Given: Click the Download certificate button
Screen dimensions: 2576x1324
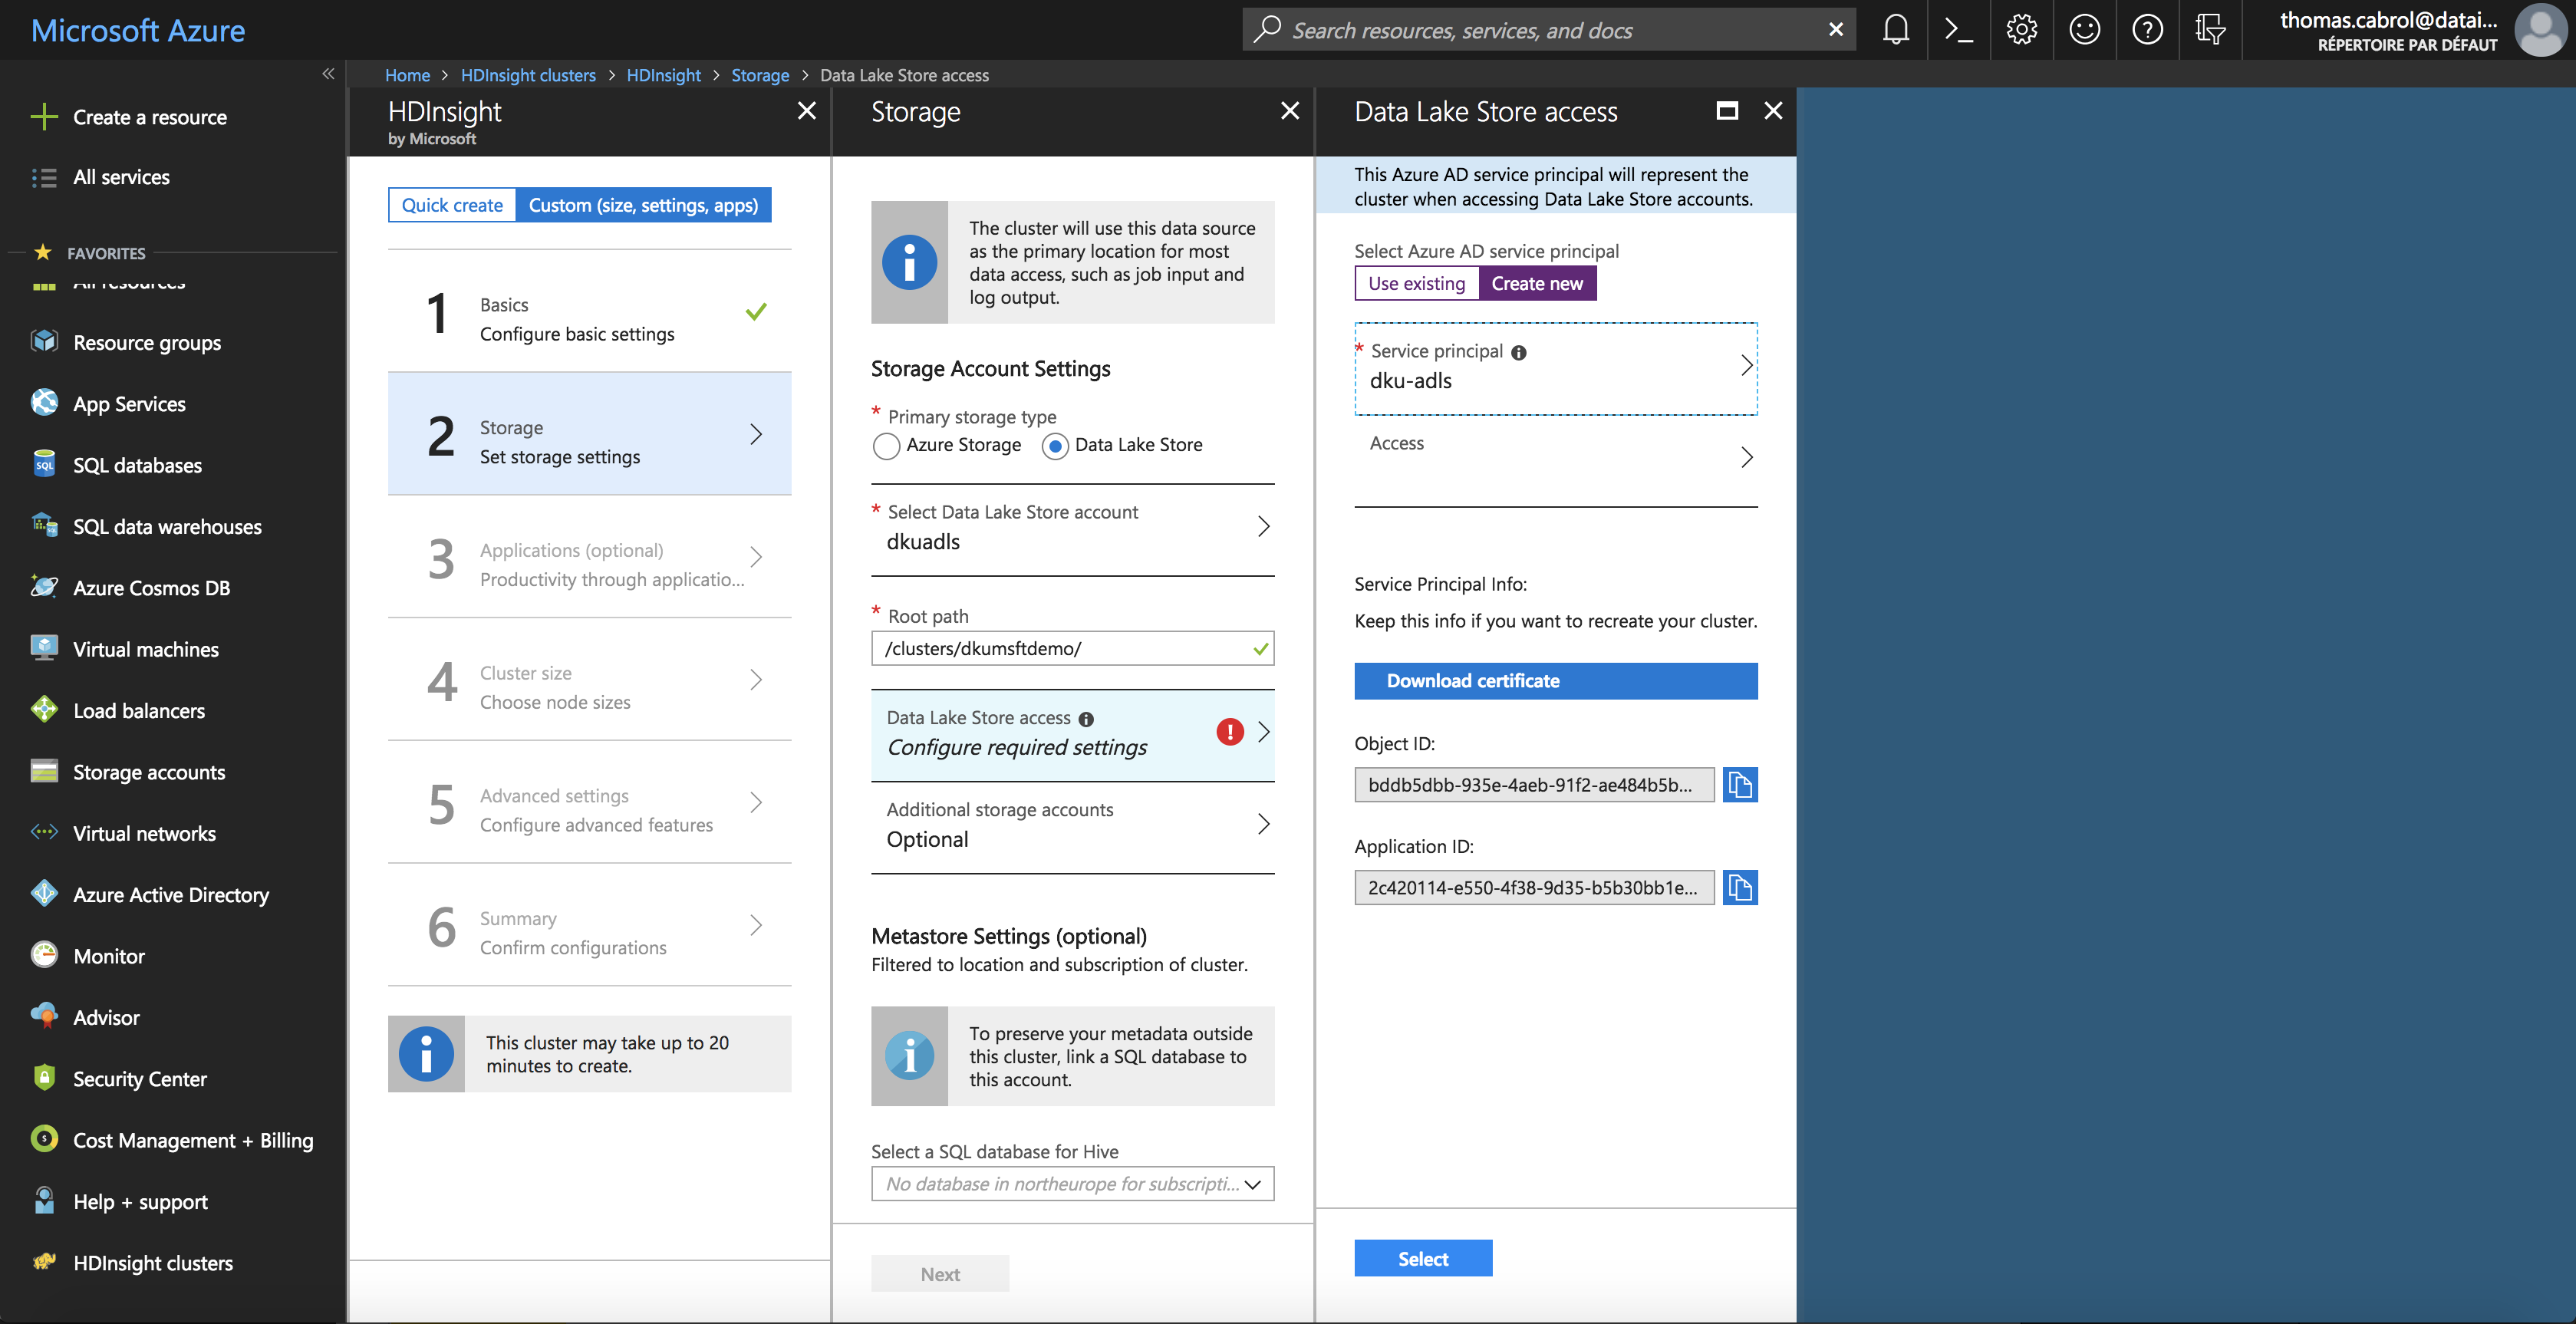Looking at the screenshot, I should (1556, 681).
